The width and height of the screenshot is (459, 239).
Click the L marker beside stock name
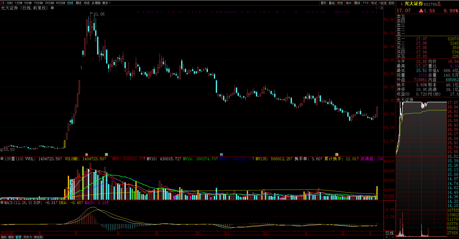point(402,4)
